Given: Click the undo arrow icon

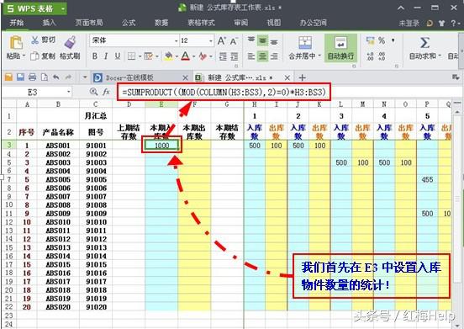Looking at the screenshot, I should 56,77.
